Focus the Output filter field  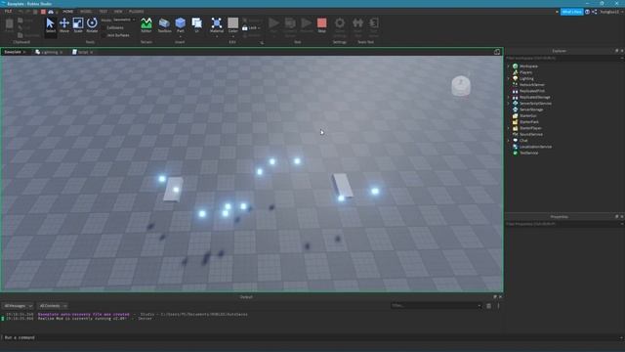pos(437,306)
